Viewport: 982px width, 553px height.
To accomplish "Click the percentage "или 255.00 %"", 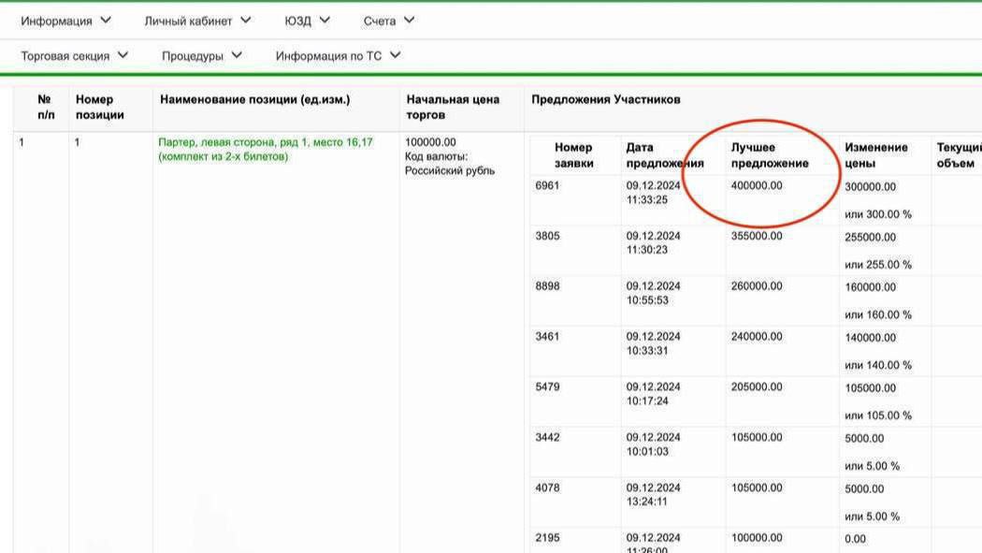I will tap(878, 265).
